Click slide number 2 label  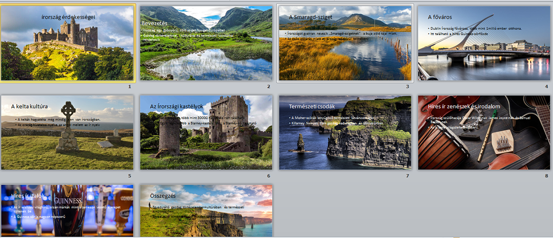click(x=269, y=87)
